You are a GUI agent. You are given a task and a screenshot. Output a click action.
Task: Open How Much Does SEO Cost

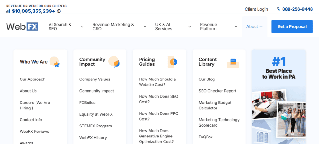coord(159,99)
